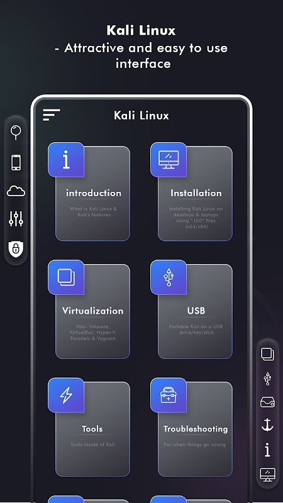Click the pin icon in left strip

(16, 133)
